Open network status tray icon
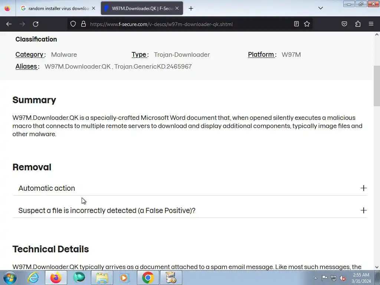 (334, 278)
